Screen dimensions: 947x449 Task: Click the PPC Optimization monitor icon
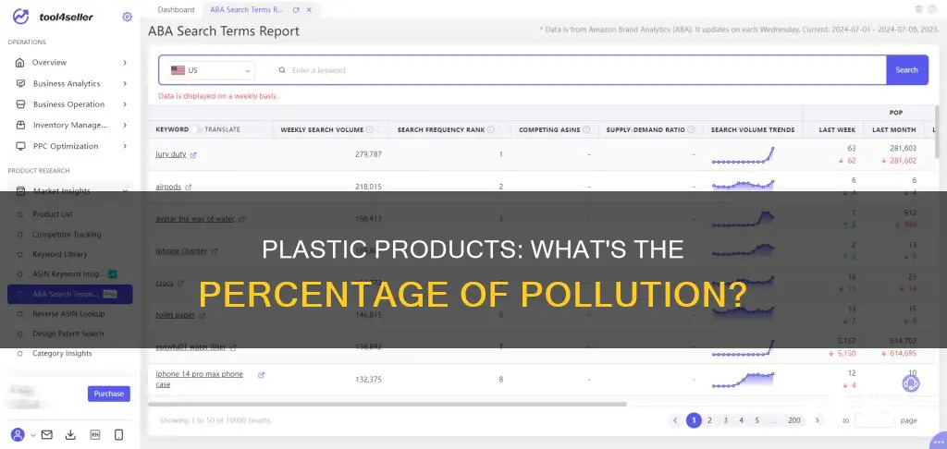pyautogui.click(x=20, y=146)
